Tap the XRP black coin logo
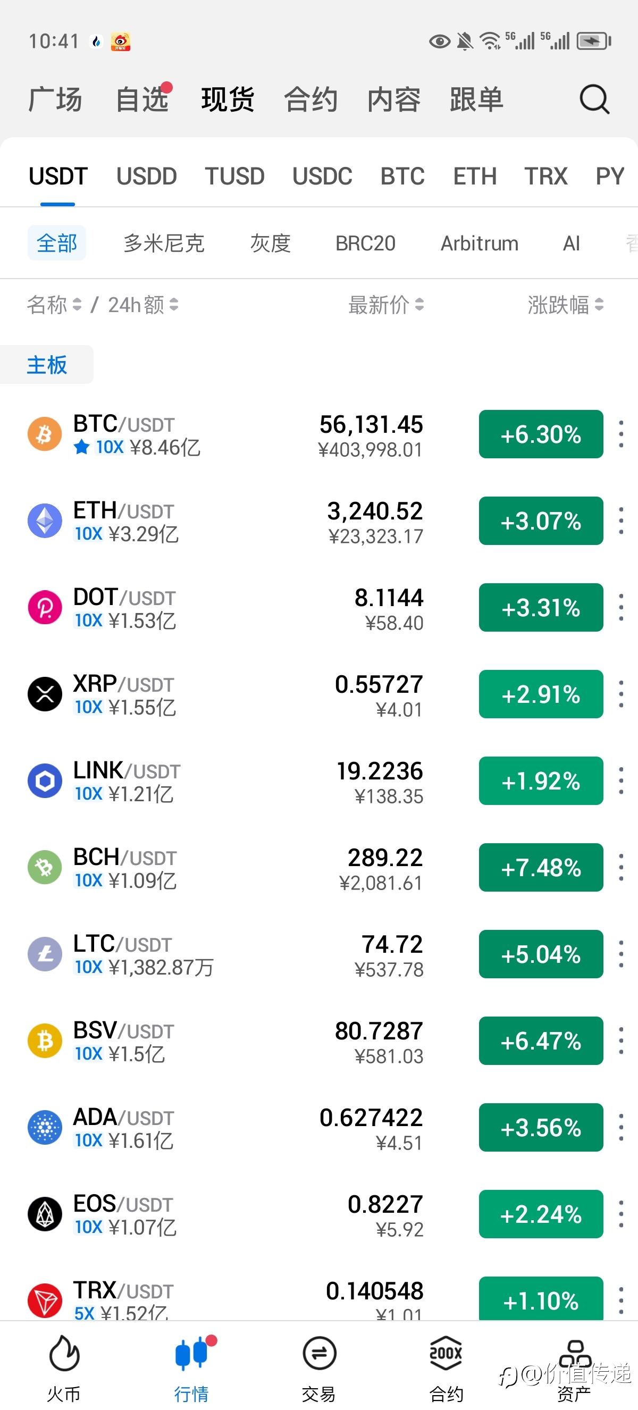638x1410 pixels. click(x=45, y=694)
